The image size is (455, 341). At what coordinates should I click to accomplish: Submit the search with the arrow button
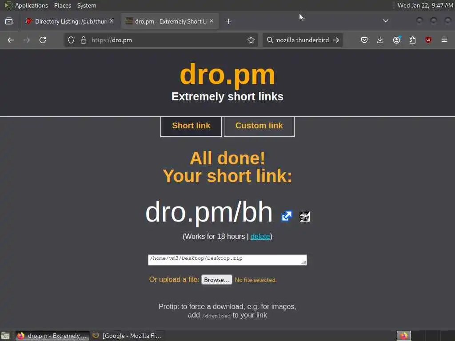[x=336, y=40]
